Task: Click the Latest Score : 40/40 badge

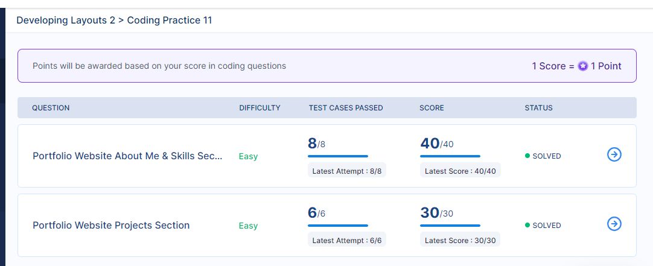Action: pos(460,171)
